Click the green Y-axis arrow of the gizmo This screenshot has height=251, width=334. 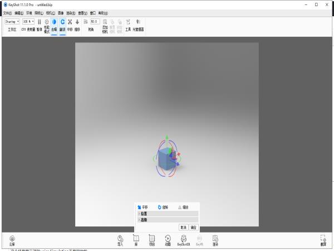tap(167, 138)
